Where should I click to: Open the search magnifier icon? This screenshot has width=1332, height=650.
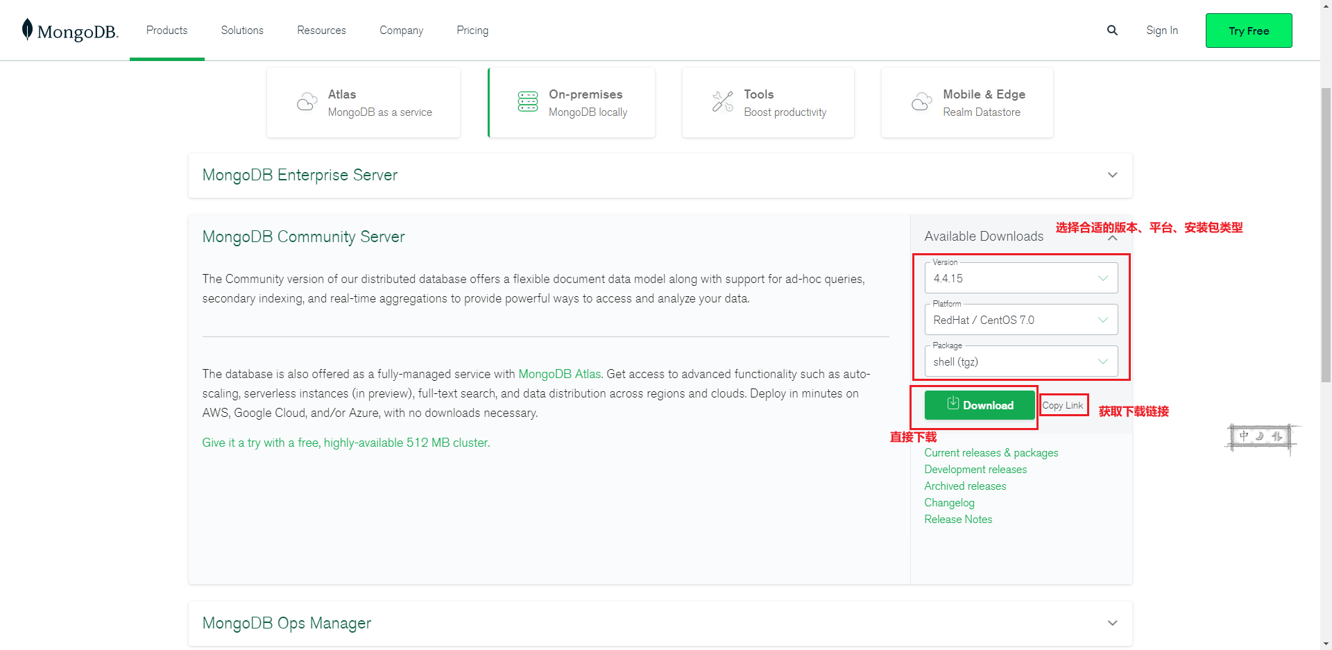pyautogui.click(x=1112, y=31)
